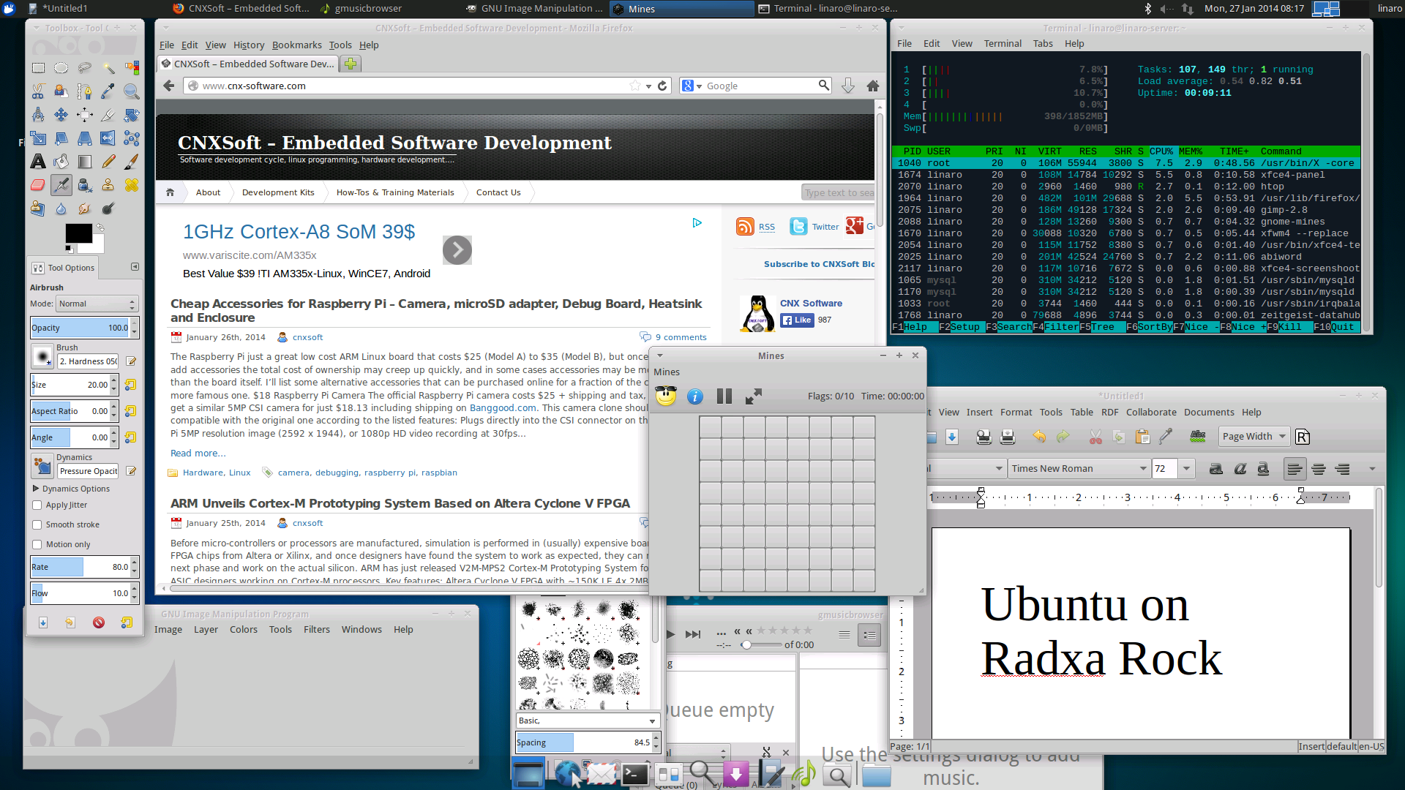Select the Paintbrush tool in GIMP toolbox
1405x790 pixels.
(132, 162)
